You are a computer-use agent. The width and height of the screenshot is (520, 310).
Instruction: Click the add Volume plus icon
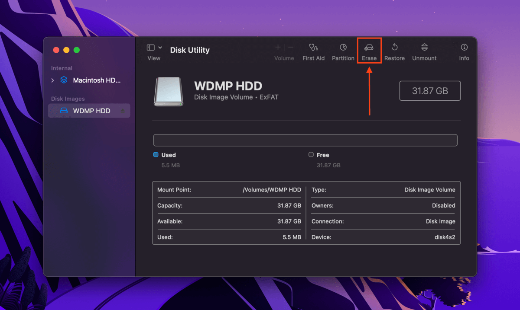click(278, 47)
